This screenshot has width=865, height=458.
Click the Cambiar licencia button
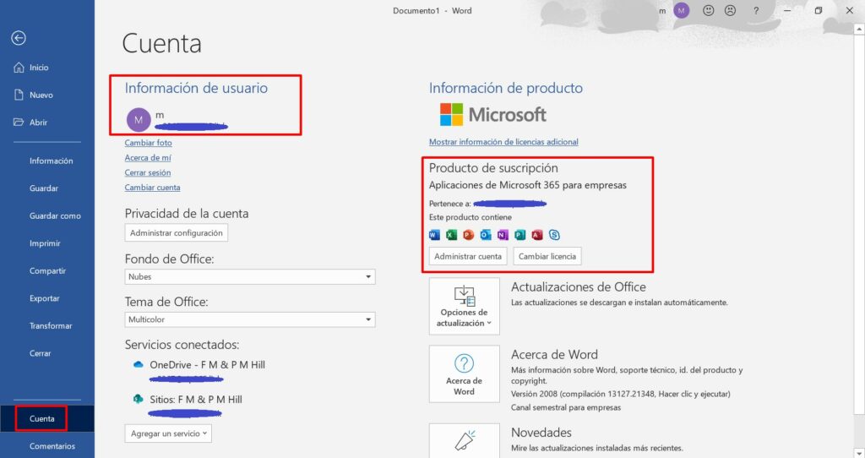click(x=547, y=256)
